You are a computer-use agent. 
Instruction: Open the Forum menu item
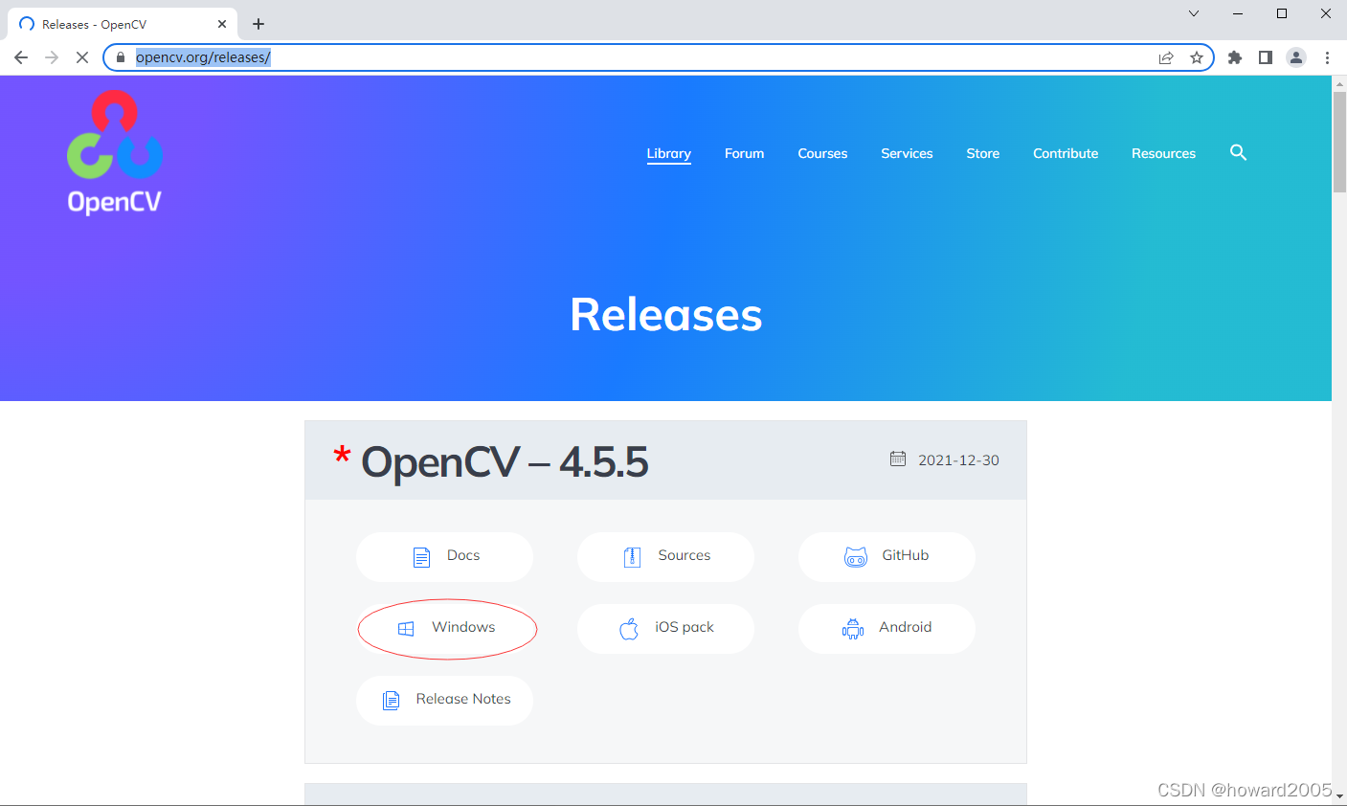[x=744, y=153]
